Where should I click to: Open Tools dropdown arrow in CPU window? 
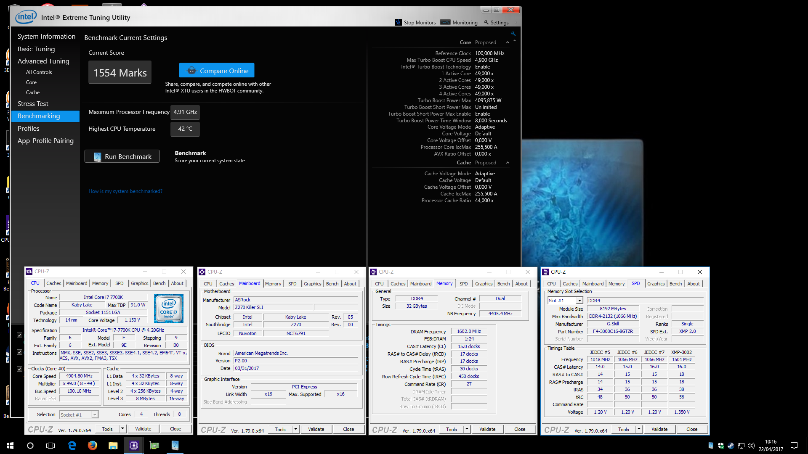pyautogui.click(x=122, y=429)
